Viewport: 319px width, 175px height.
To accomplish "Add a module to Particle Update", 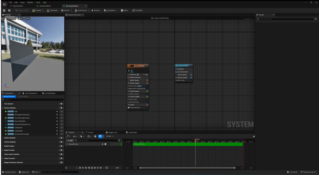I will point(147,97).
